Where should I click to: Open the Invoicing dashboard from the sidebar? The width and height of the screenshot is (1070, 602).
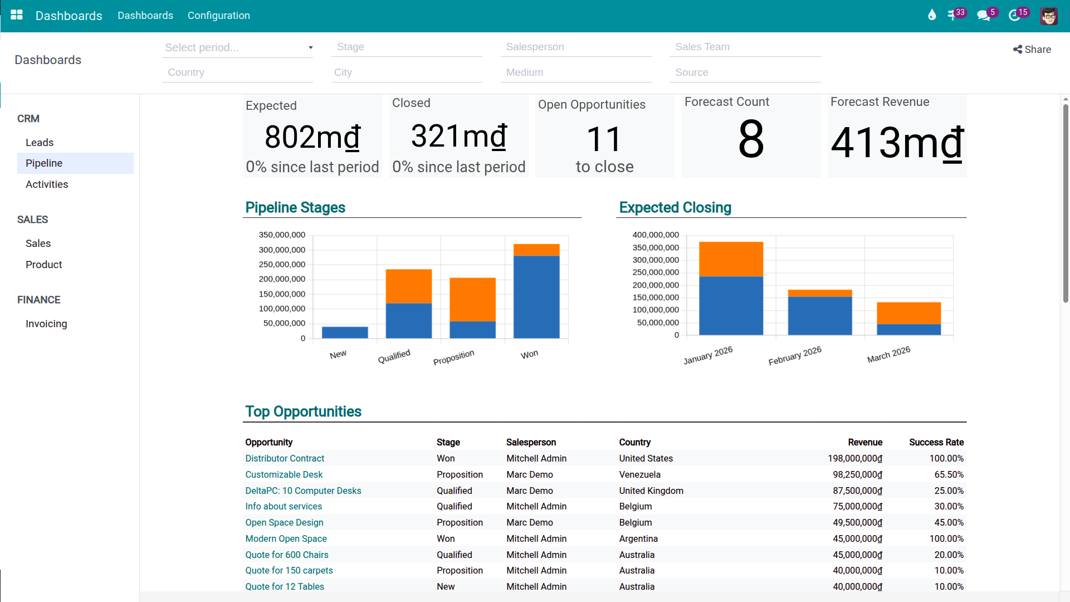(x=46, y=323)
